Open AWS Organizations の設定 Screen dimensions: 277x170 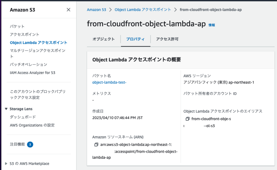(x=32, y=125)
